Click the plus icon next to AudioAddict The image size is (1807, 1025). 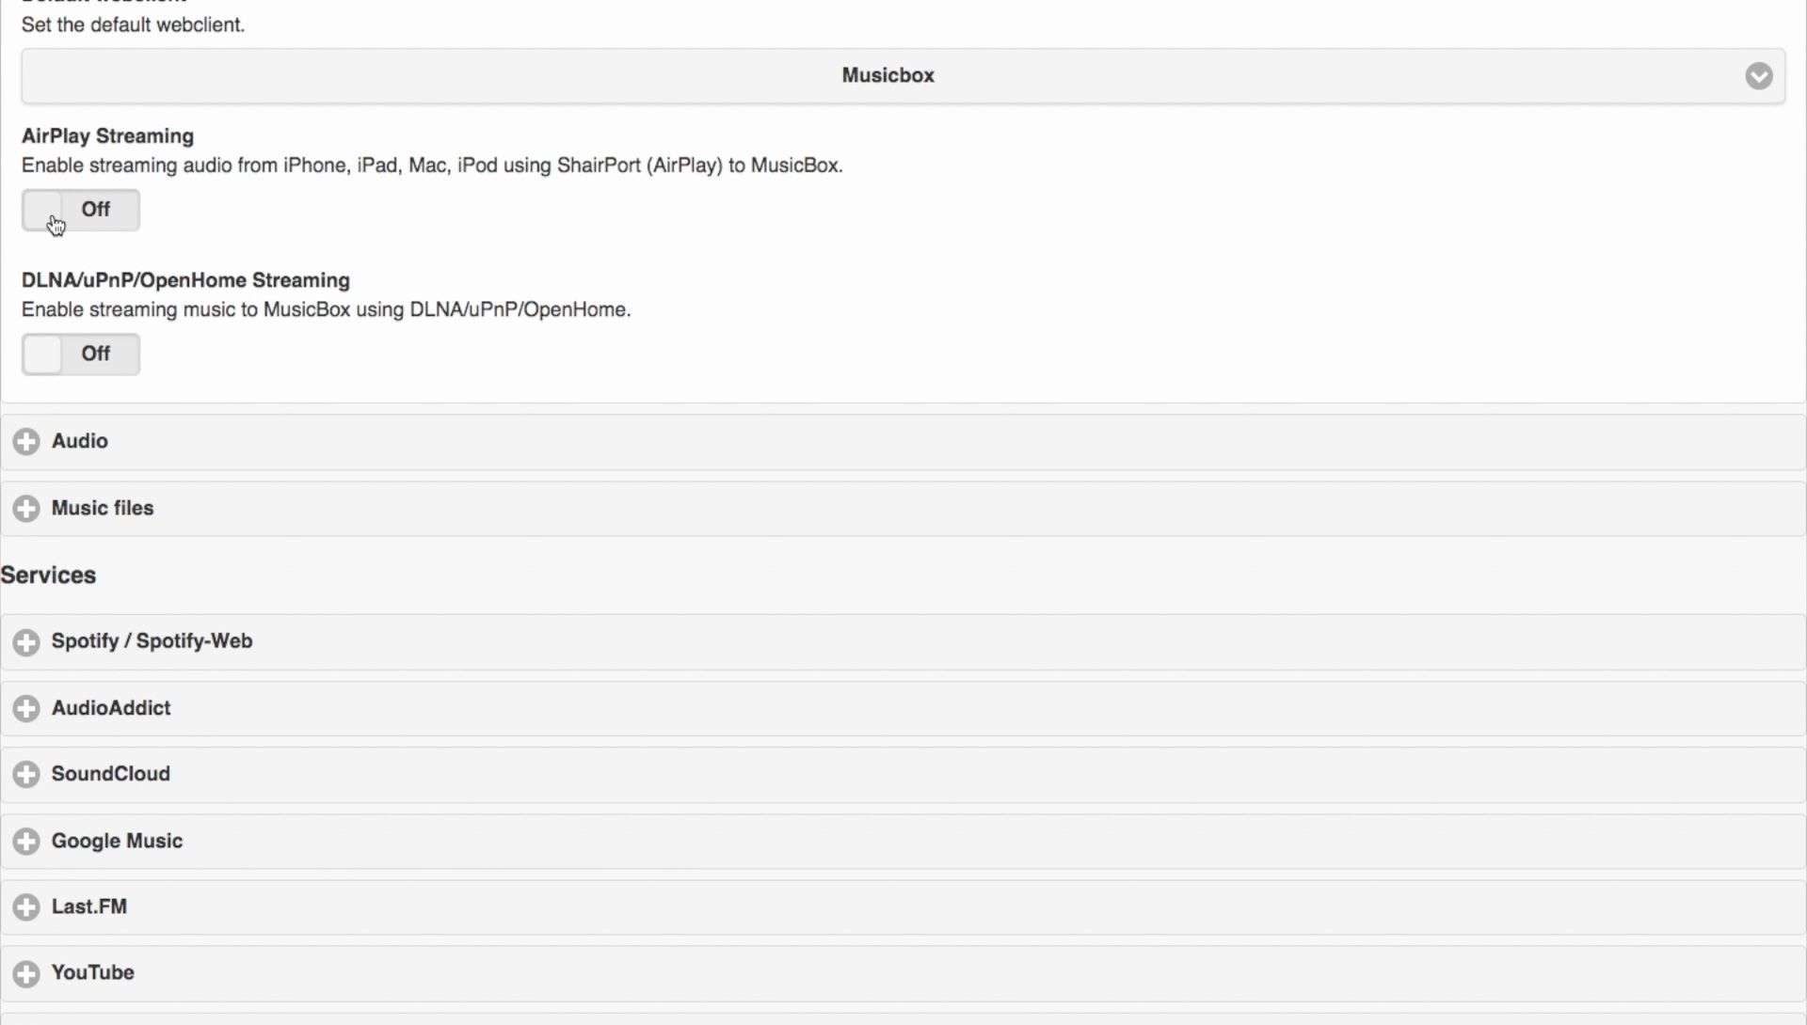pyautogui.click(x=26, y=708)
